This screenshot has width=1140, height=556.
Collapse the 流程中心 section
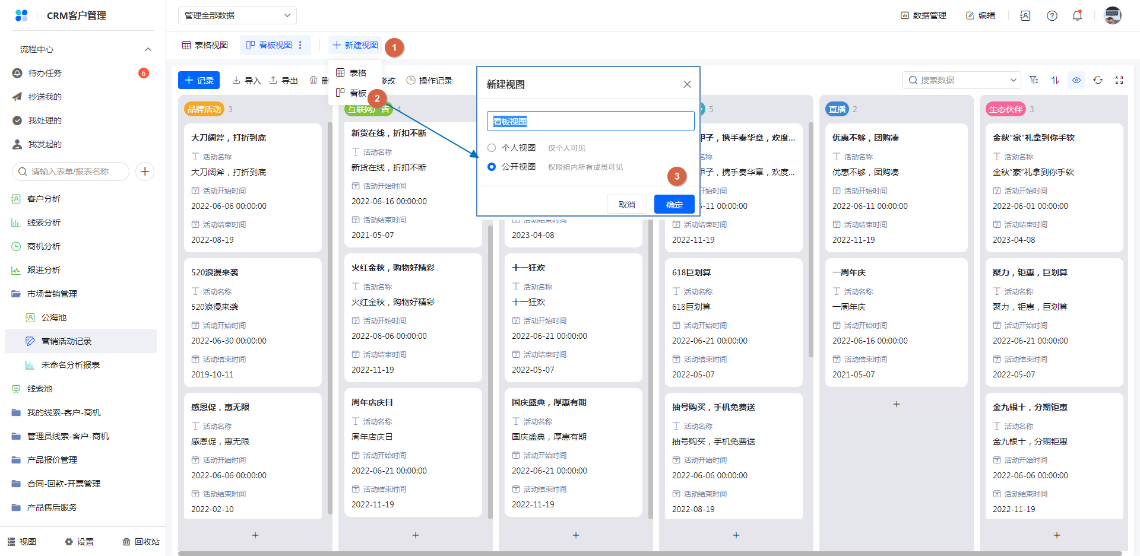click(x=148, y=49)
